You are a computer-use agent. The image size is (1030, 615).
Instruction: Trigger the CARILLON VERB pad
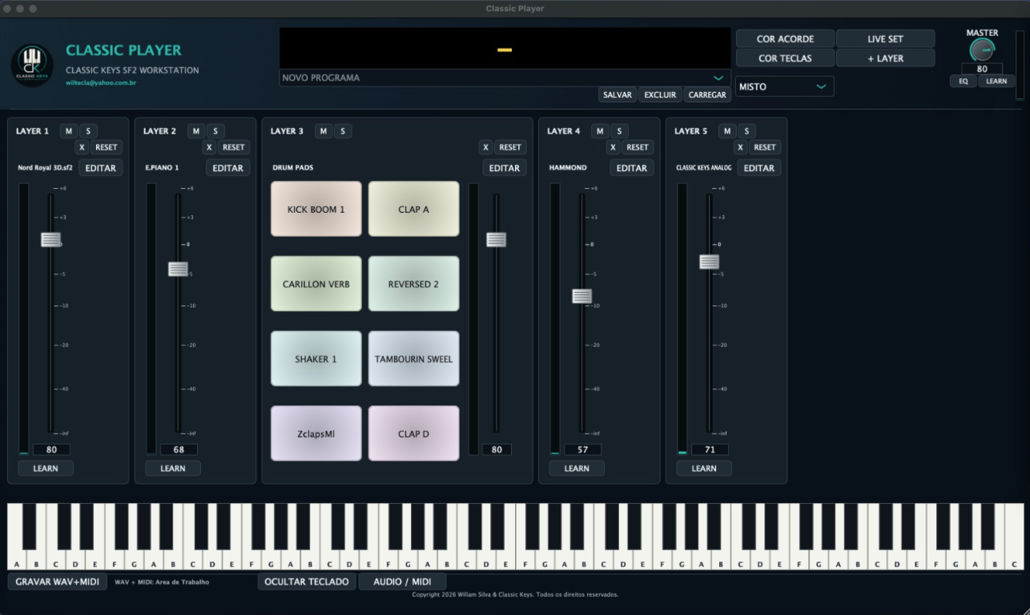pos(316,284)
